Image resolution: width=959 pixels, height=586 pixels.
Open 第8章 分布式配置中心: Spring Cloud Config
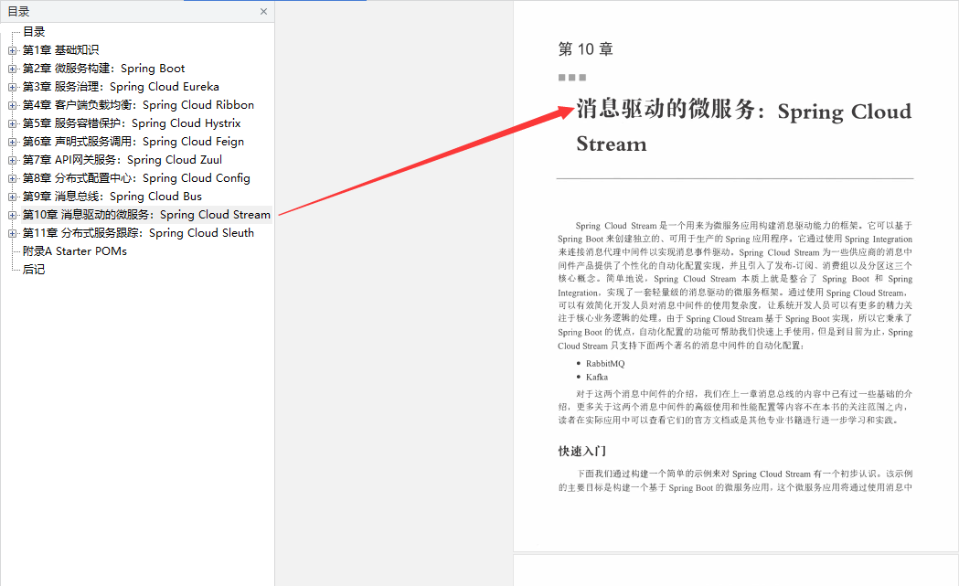pyautogui.click(x=136, y=178)
